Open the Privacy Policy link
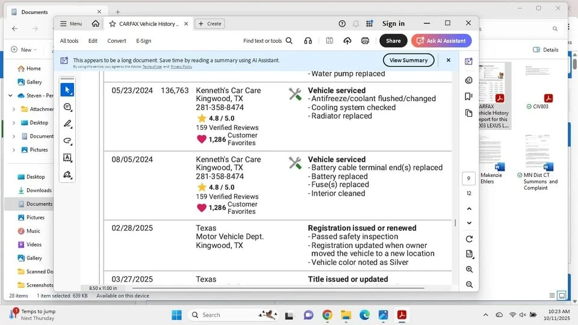This screenshot has height=325, width=578. [181, 67]
